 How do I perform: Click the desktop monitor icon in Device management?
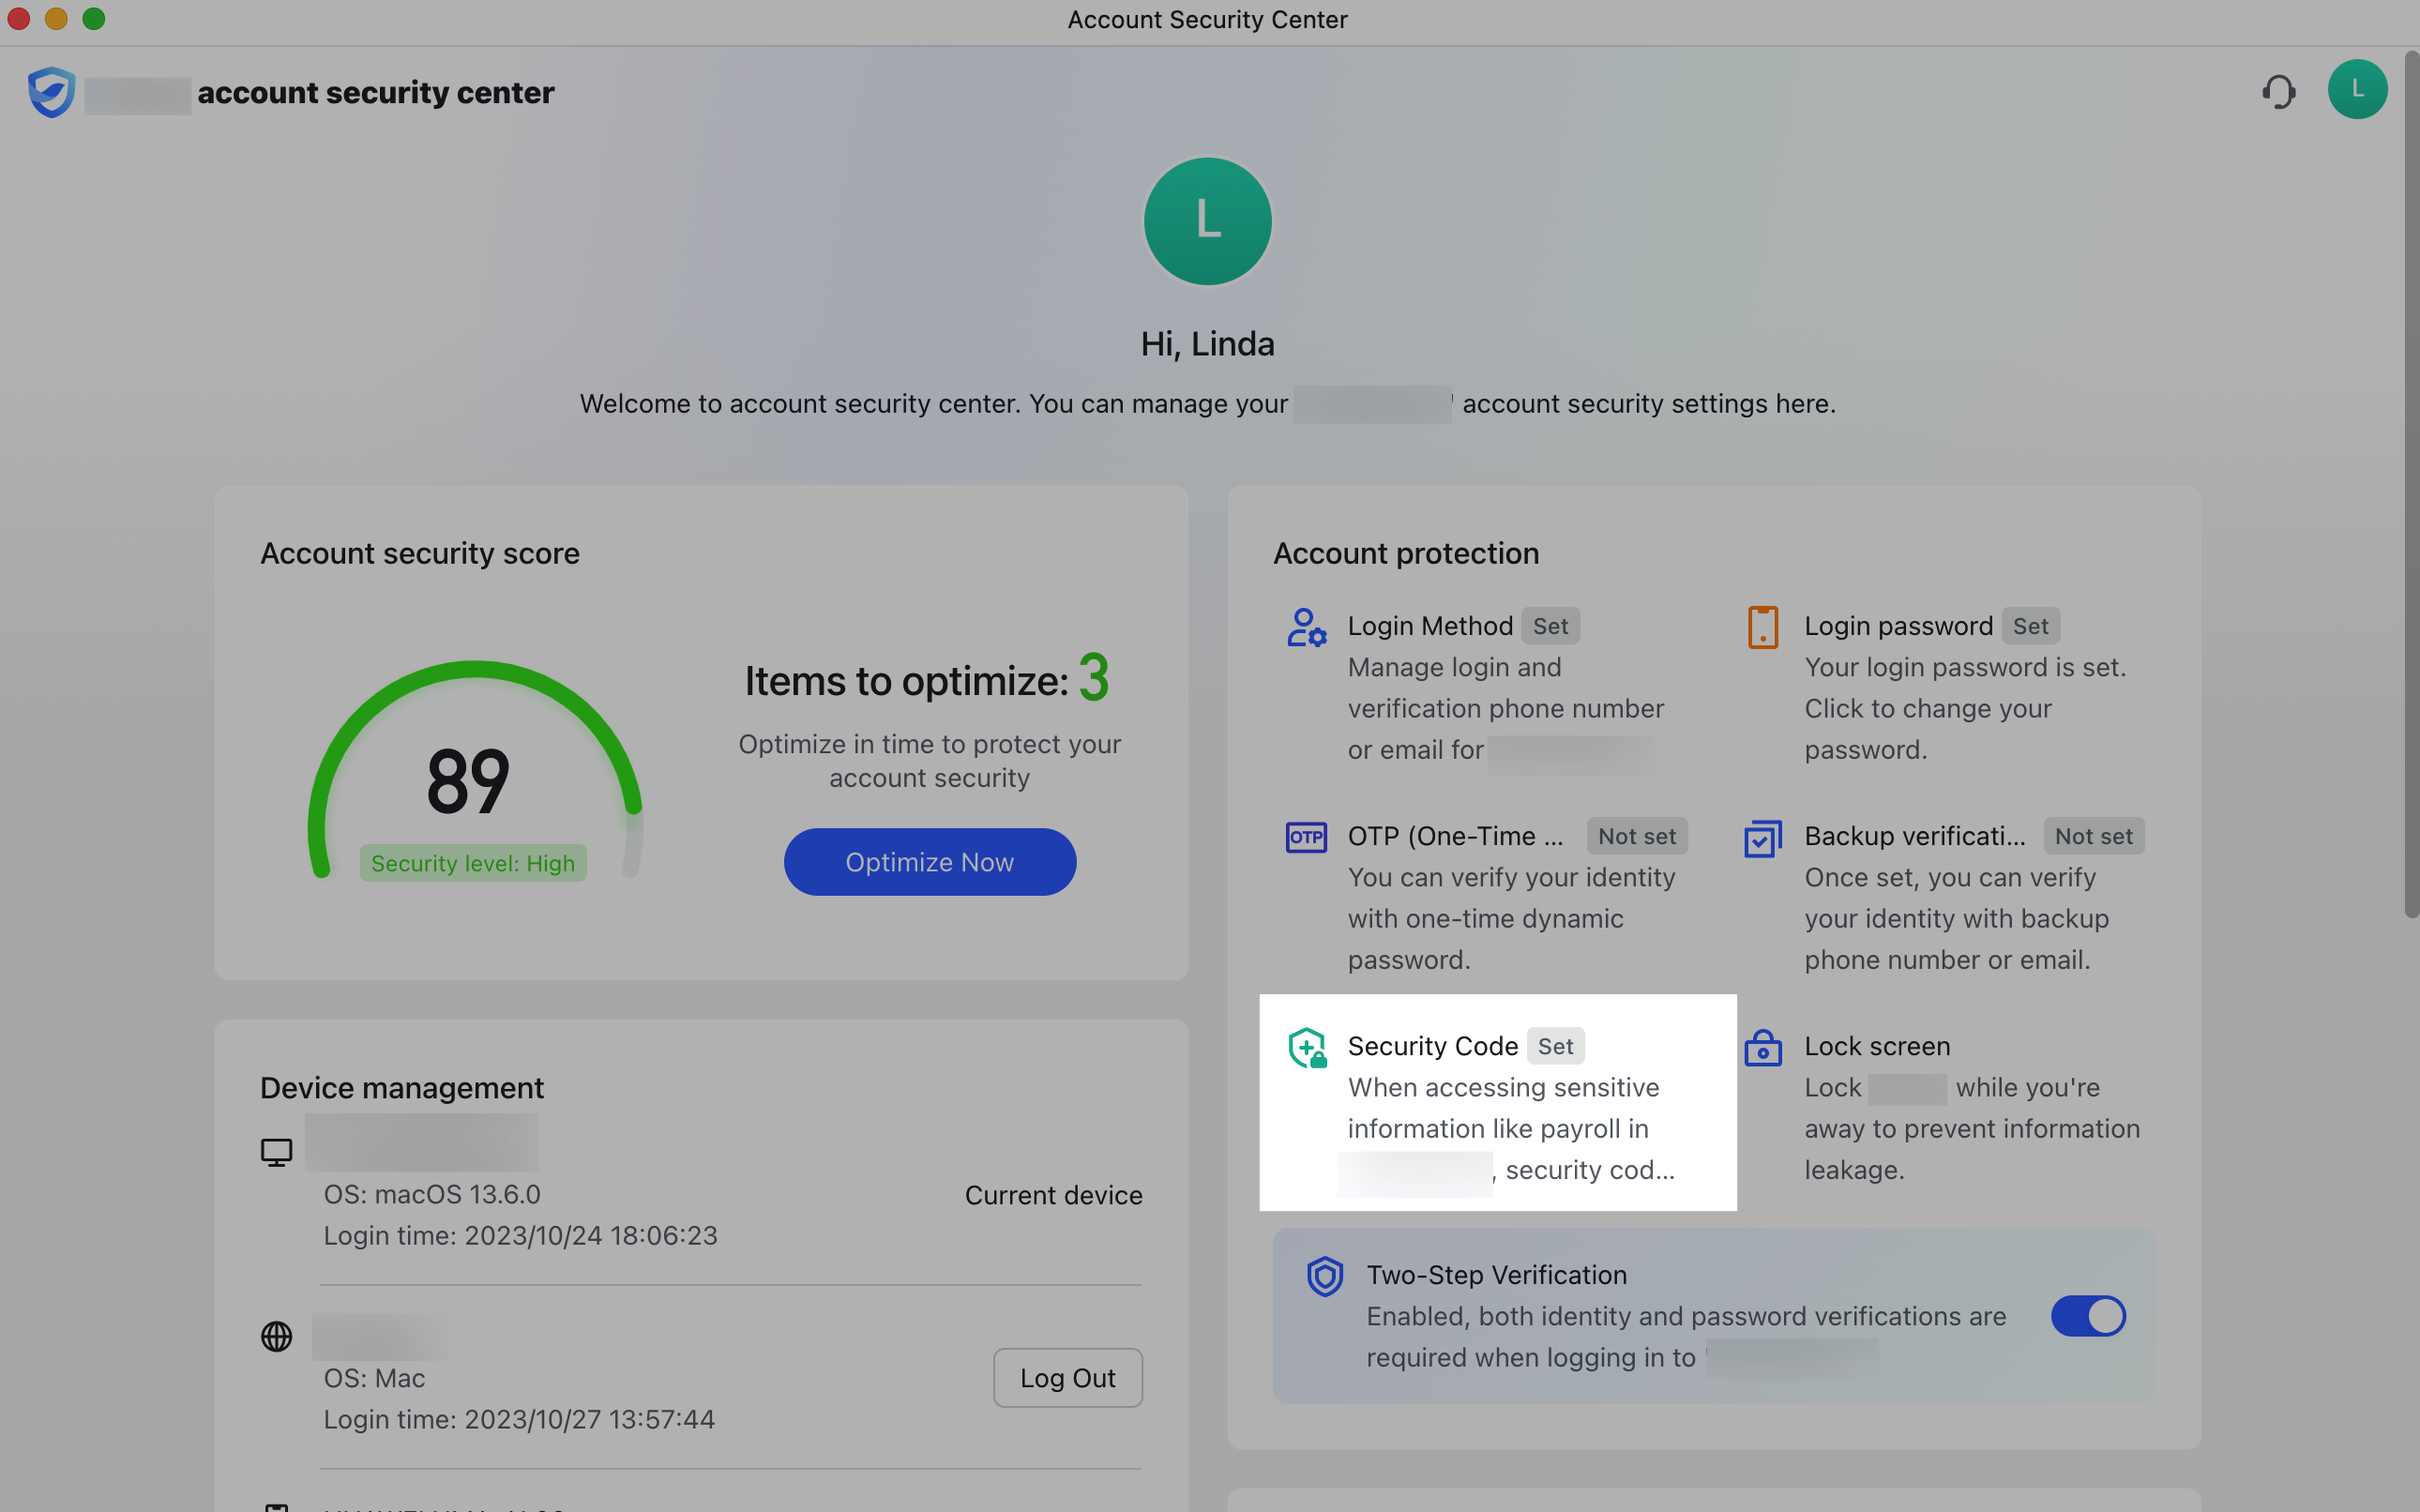pos(277,1151)
